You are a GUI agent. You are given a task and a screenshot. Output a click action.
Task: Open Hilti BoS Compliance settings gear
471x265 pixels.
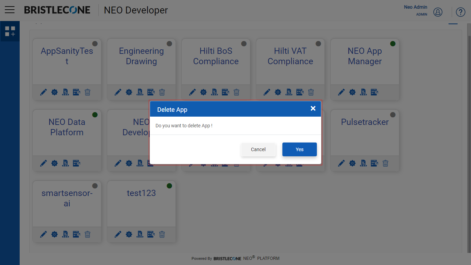pyautogui.click(x=203, y=92)
